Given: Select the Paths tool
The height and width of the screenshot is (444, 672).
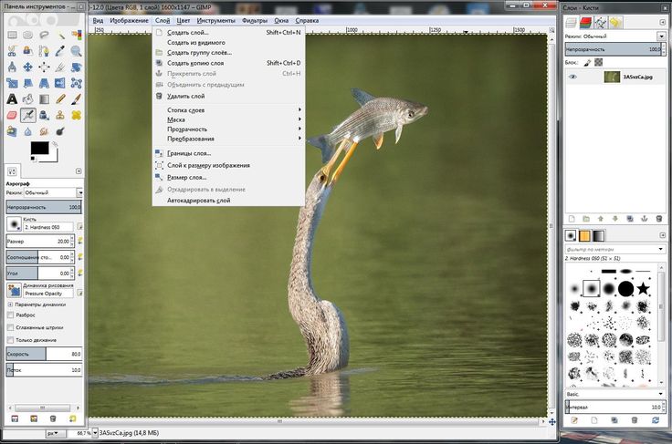Looking at the screenshot, I should pos(44,51).
